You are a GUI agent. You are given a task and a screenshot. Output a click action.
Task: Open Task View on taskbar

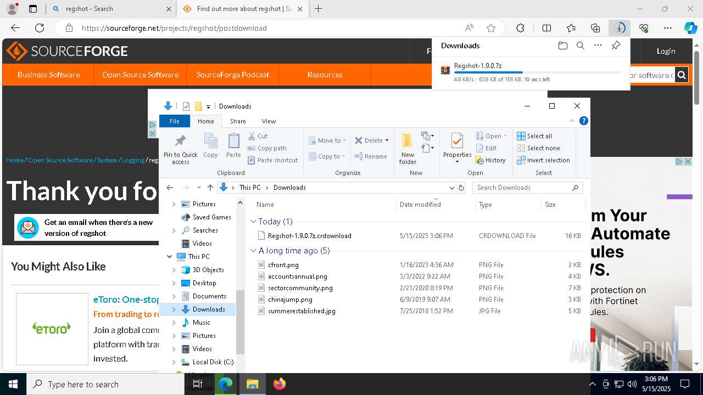(x=198, y=384)
